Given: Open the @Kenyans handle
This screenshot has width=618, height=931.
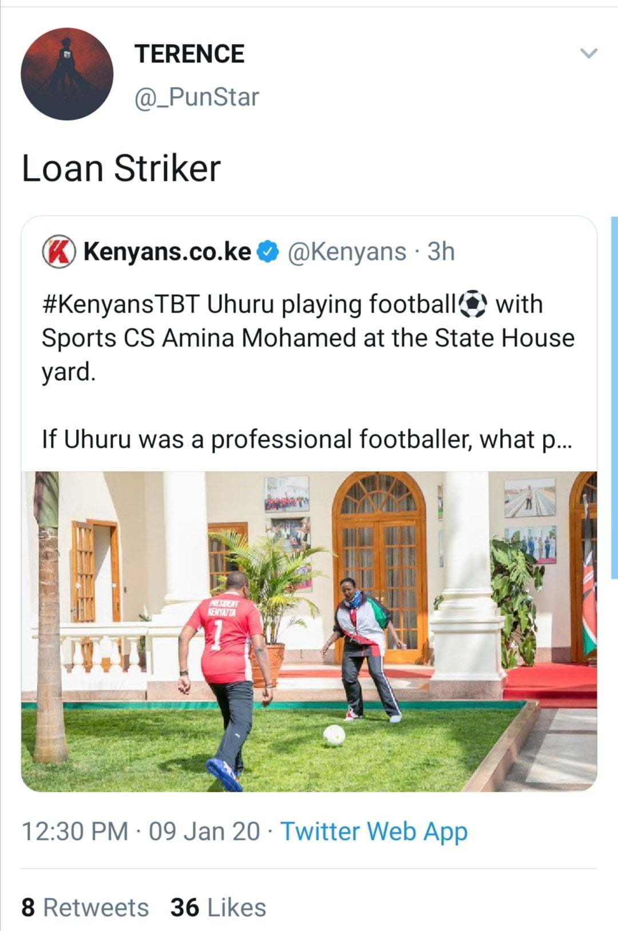Looking at the screenshot, I should click(347, 251).
